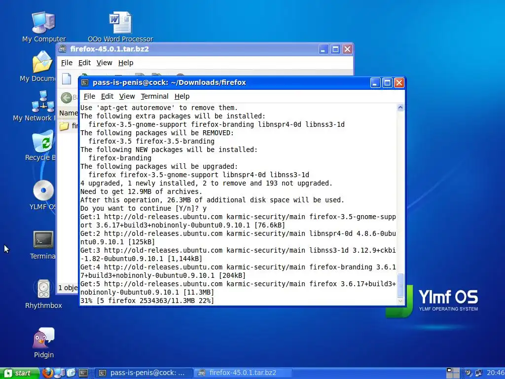Image resolution: width=505 pixels, height=379 pixels.
Task: Click the 'Do you want to continue' prompt line
Action: 144,209
